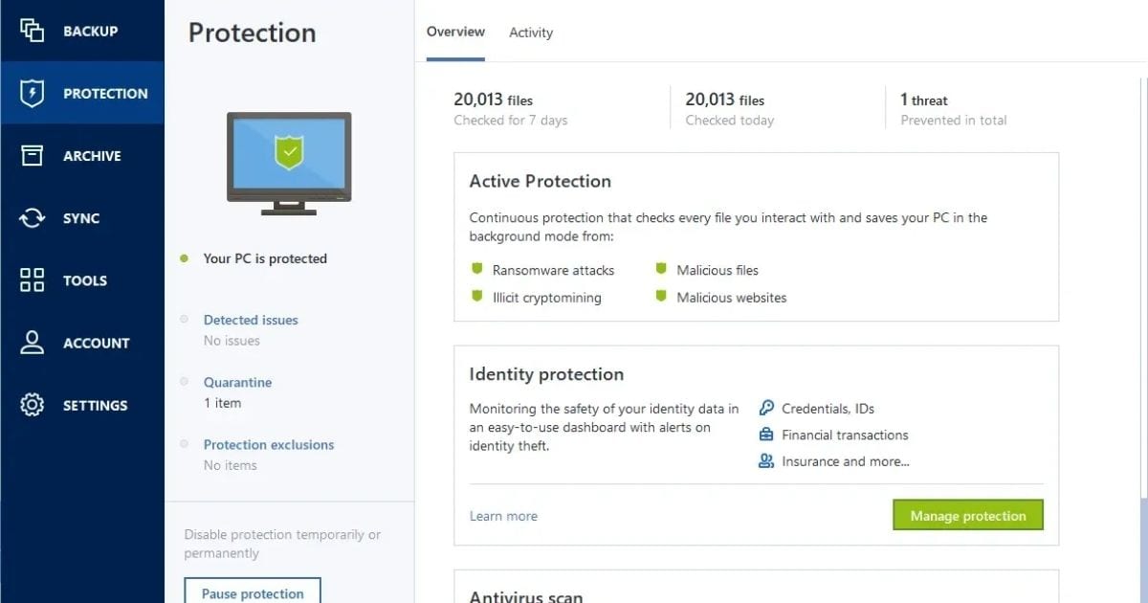Click the Sync arrows icon
Image resolution: width=1148 pixels, height=603 pixels.
click(33, 218)
